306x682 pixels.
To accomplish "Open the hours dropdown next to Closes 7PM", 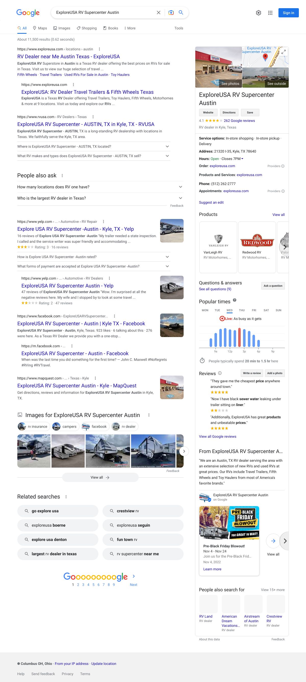I will coord(242,159).
